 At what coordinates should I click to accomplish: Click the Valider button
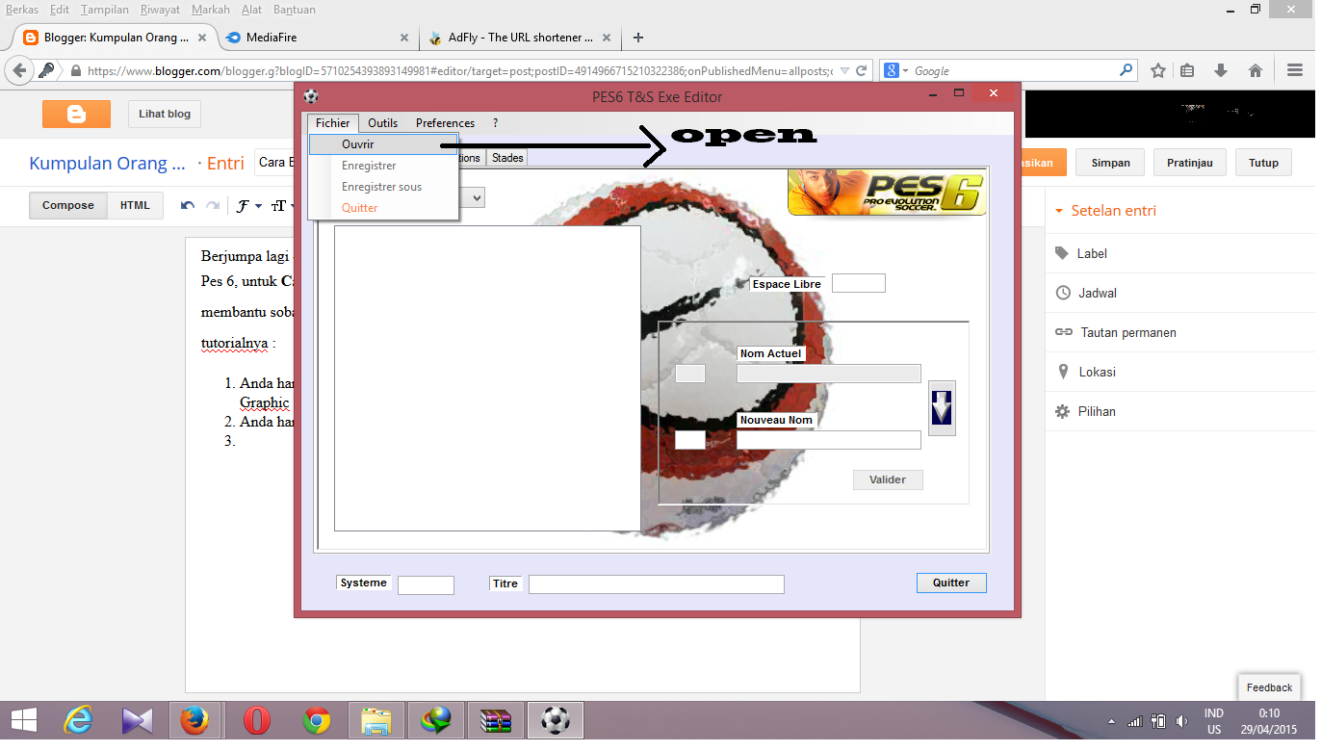[888, 479]
